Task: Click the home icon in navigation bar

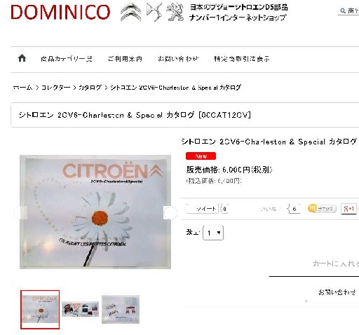Action: coord(22,58)
